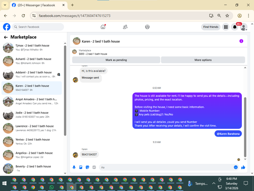This screenshot has width=254, height=191.
Task: Open Chrome three-dot menu
Action: (248, 16)
